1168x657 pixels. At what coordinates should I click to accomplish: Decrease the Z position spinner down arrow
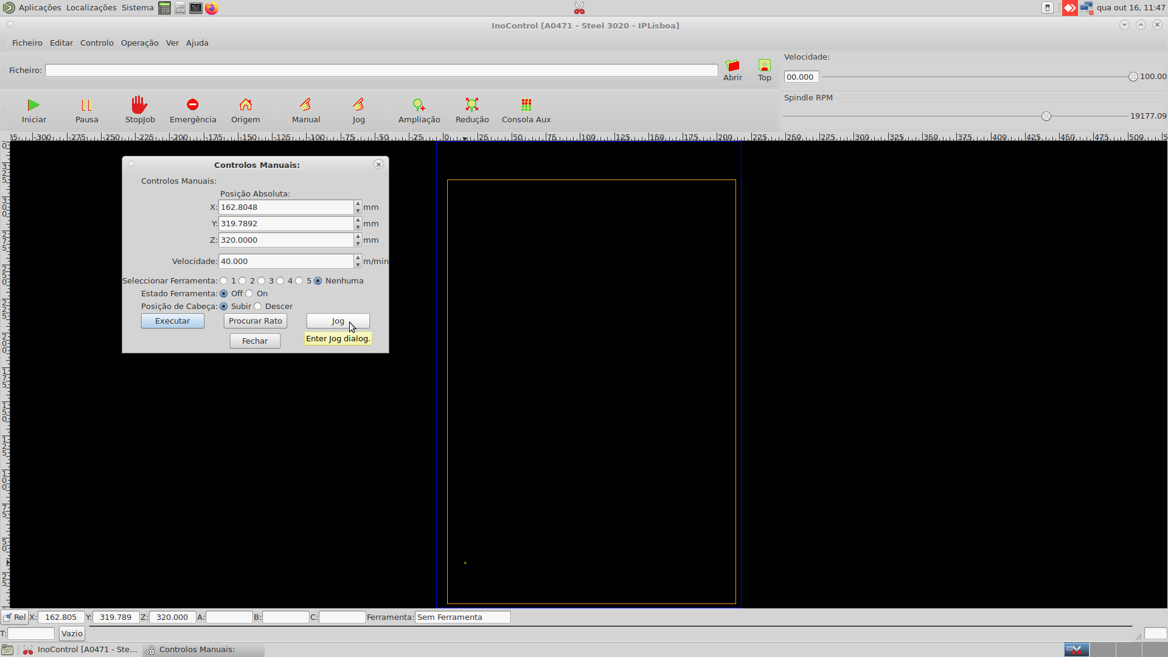click(358, 244)
